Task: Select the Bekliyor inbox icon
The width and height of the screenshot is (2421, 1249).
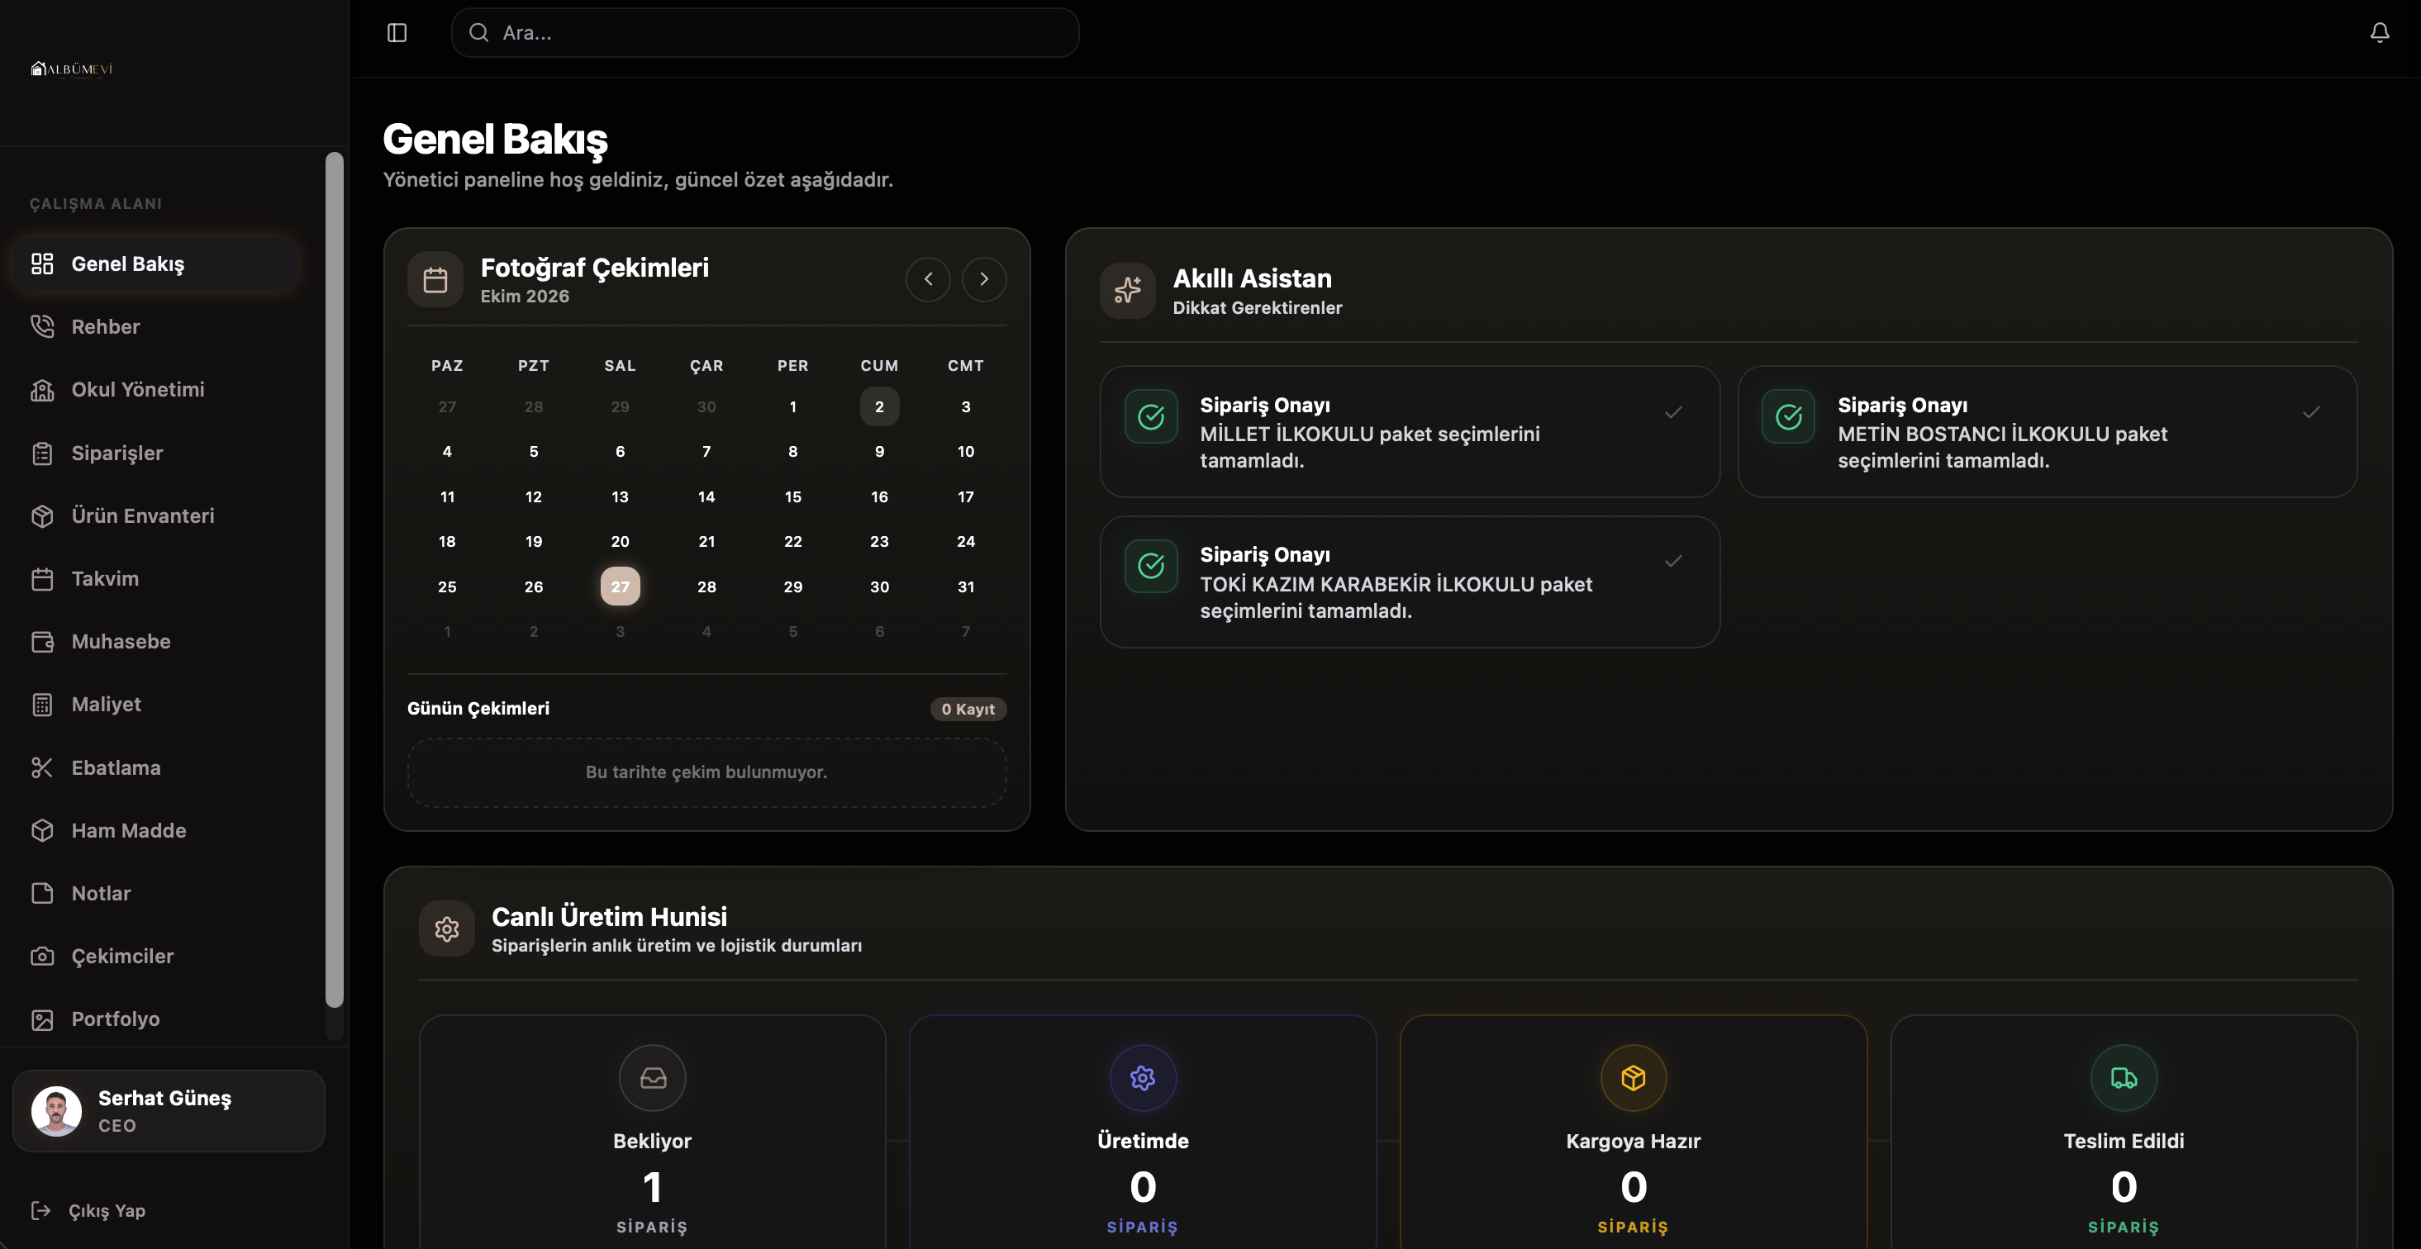Action: pos(652,1077)
